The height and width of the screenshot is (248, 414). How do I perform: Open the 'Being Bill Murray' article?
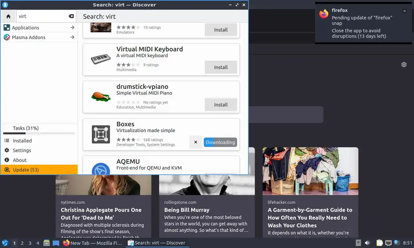(x=187, y=210)
